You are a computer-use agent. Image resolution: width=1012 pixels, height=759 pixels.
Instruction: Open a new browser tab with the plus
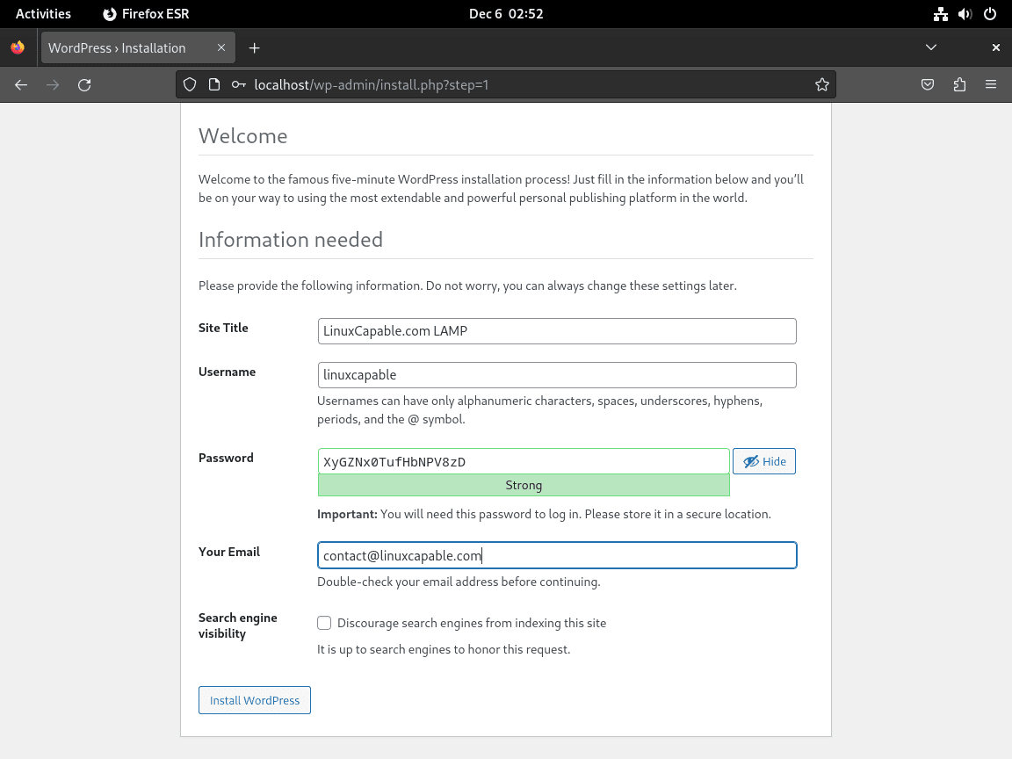click(254, 47)
